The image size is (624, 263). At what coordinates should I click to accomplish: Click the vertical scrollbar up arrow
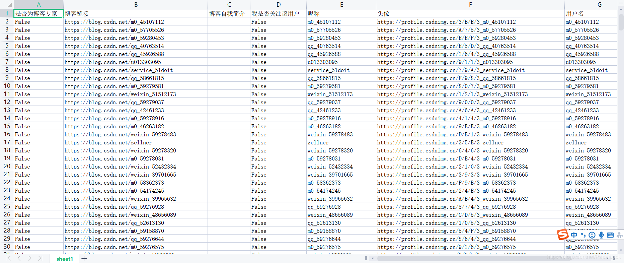point(621,9)
